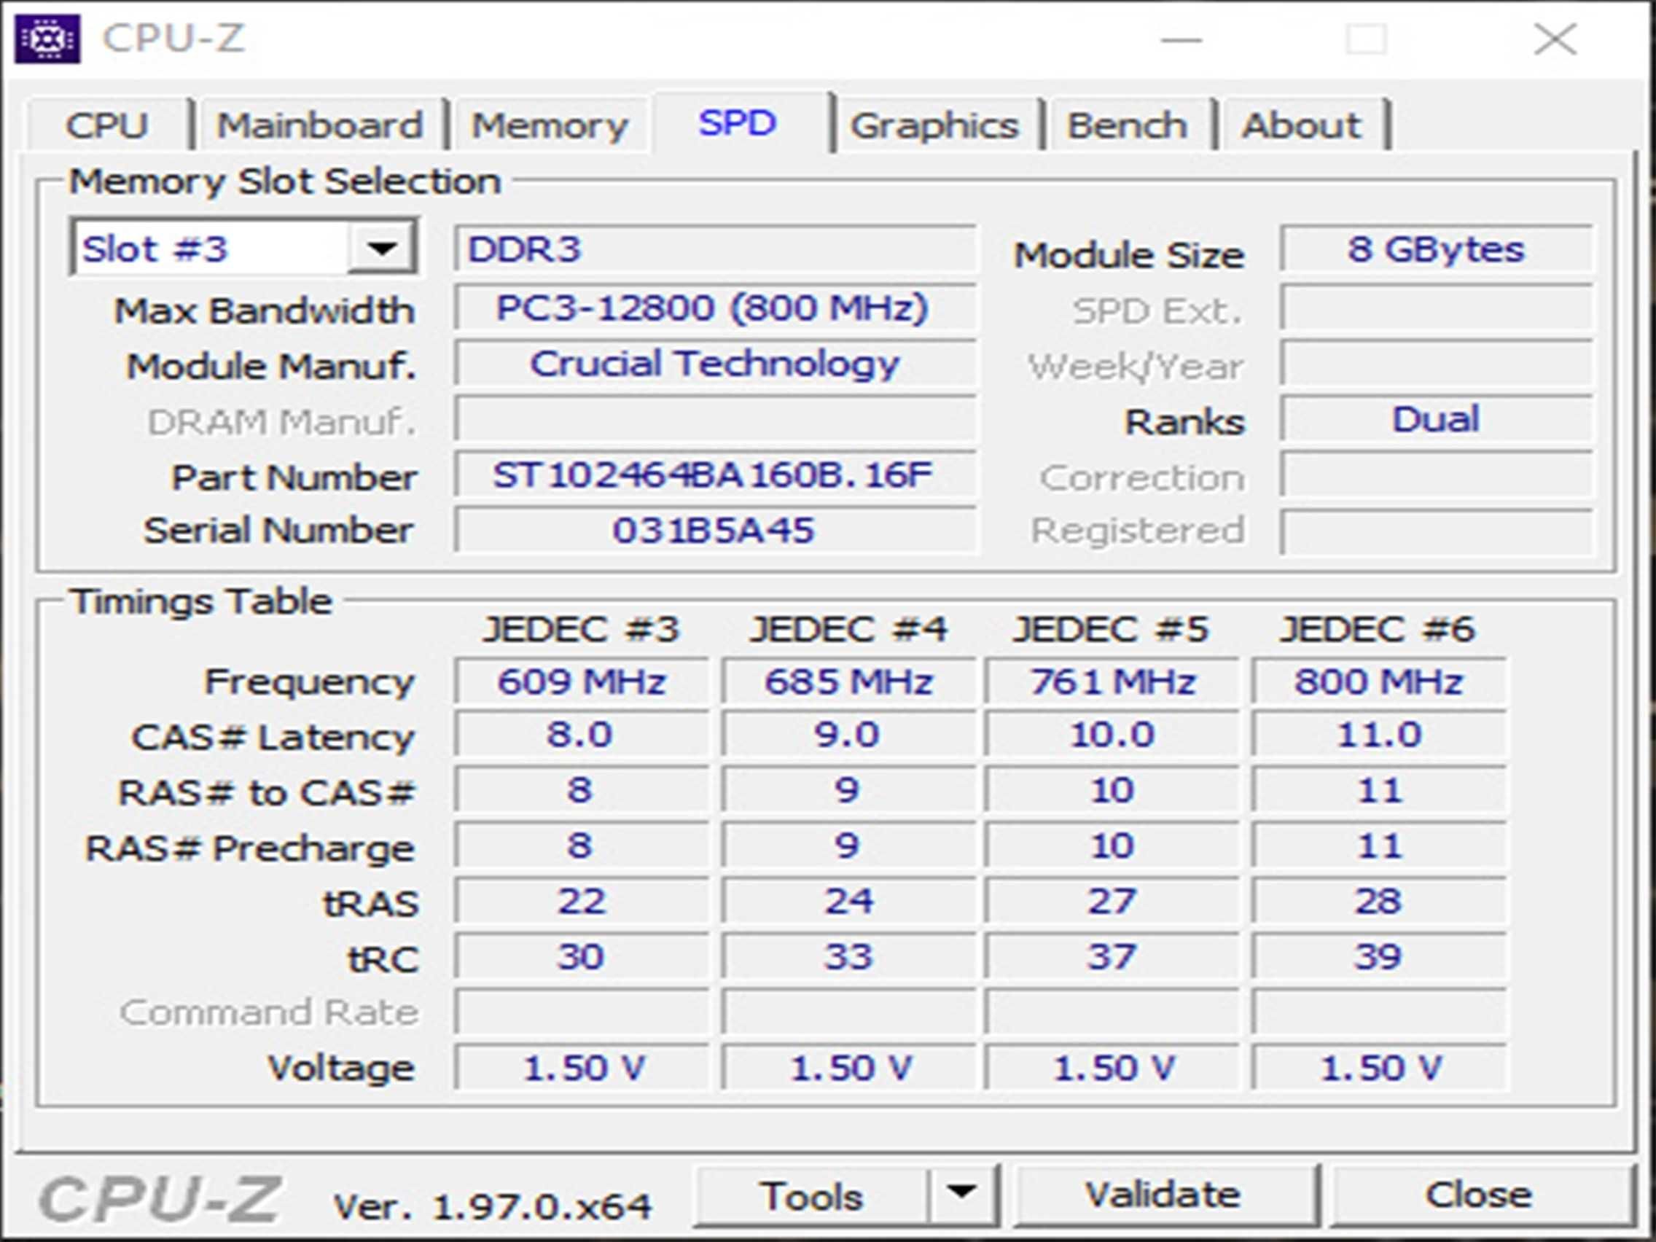Click the CAS# Latency 8.0 cell
Viewport: 1656px width, 1242px height.
click(582, 734)
